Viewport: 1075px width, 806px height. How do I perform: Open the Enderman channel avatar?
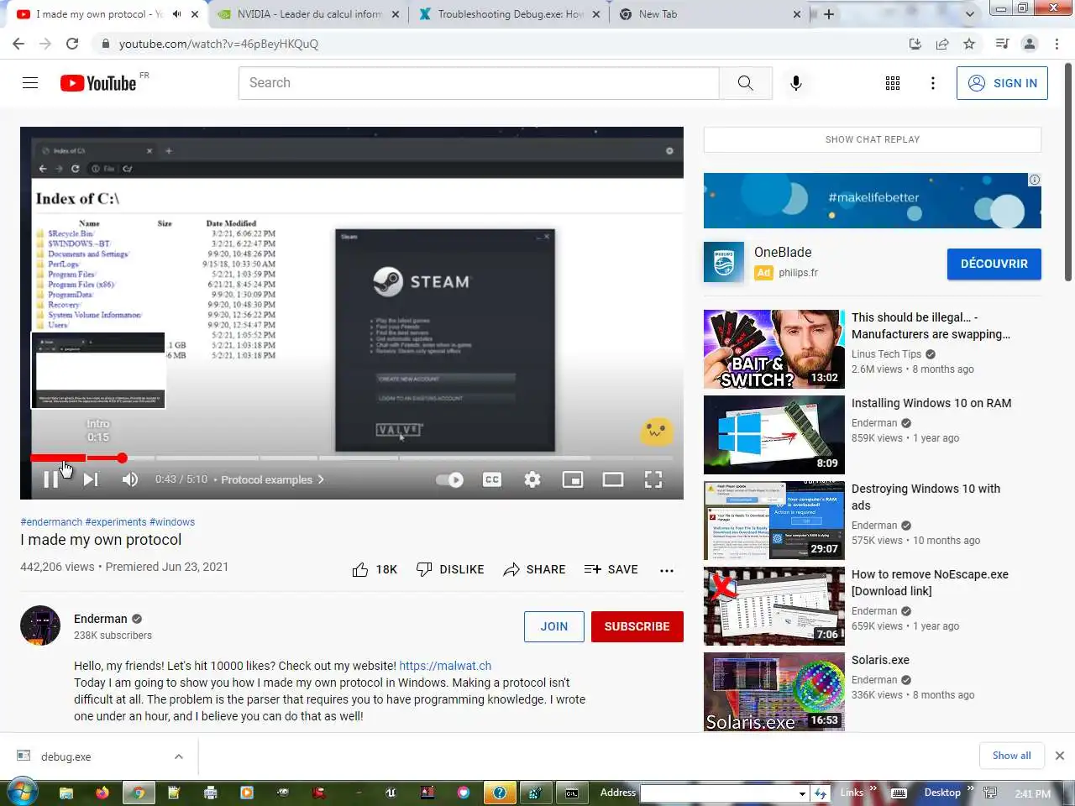[x=40, y=625]
